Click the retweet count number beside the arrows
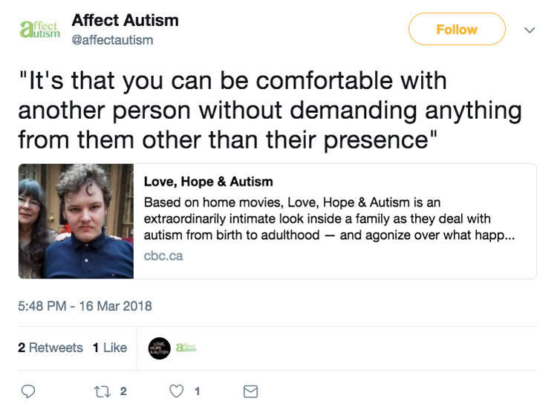Image resolution: width=557 pixels, height=407 pixels. pyautogui.click(x=123, y=391)
